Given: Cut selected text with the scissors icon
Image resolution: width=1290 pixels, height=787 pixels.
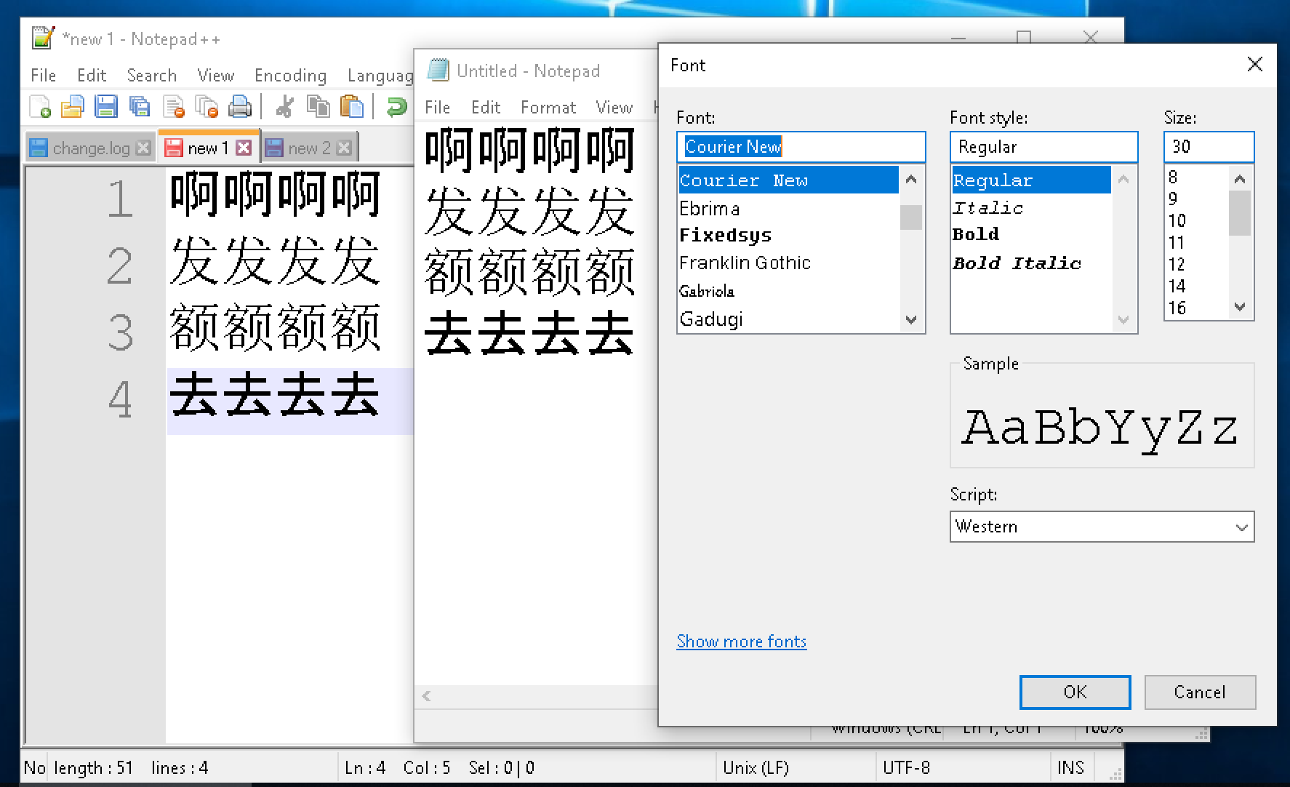Looking at the screenshot, I should tap(284, 106).
